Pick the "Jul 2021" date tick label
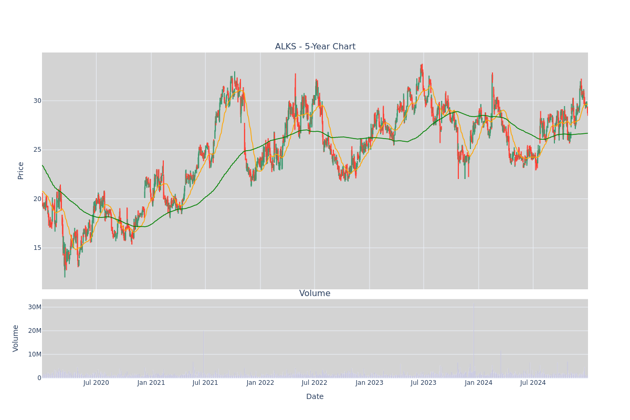Screen dimensions: 630x420 point(205,383)
